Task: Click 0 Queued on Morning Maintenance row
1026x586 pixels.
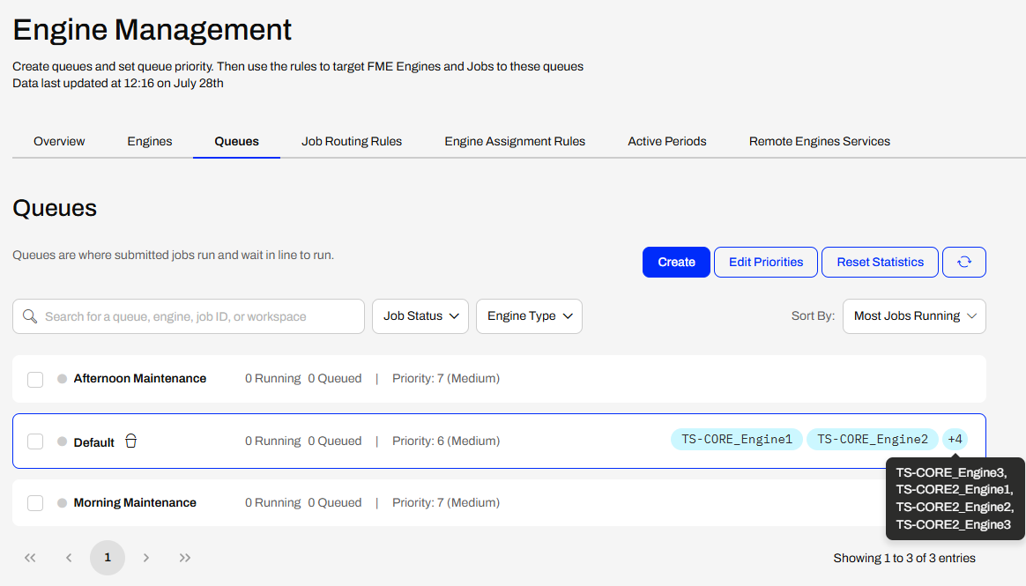Action: (334, 503)
